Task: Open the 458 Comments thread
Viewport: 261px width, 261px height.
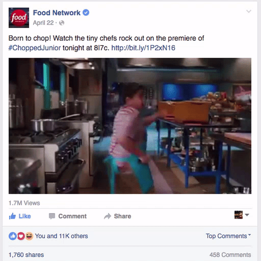Action: point(230,254)
